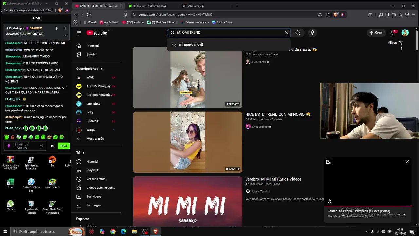Open the YouTube account avatar menu
Viewport: 419px width, 236px height.
405,33
